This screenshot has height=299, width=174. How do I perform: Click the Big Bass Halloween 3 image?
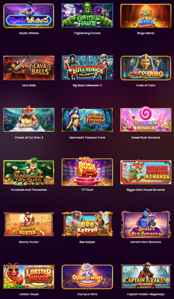(87, 68)
